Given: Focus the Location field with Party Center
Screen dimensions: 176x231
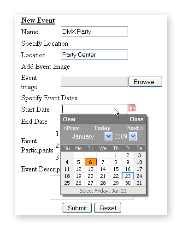Looking at the screenshot, I should coord(94,55).
